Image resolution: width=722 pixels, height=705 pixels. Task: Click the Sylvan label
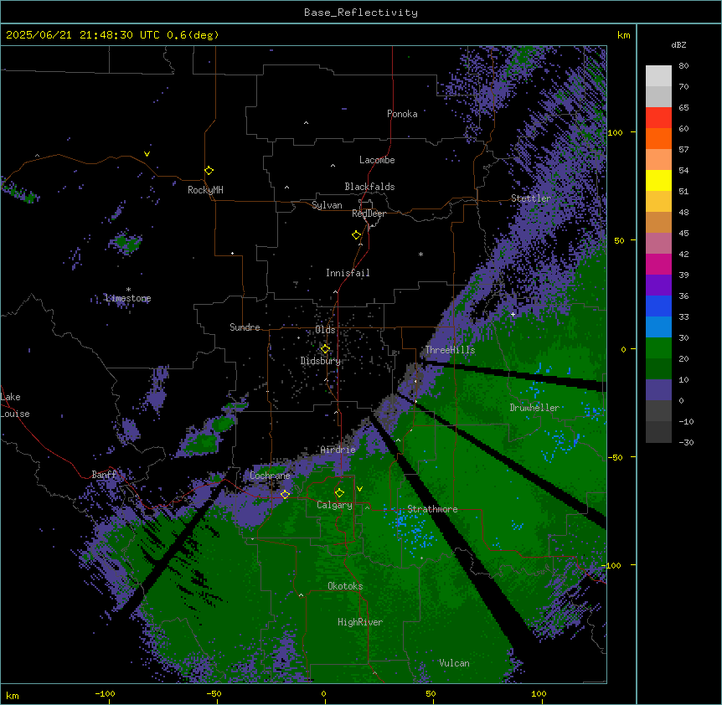[x=327, y=205]
